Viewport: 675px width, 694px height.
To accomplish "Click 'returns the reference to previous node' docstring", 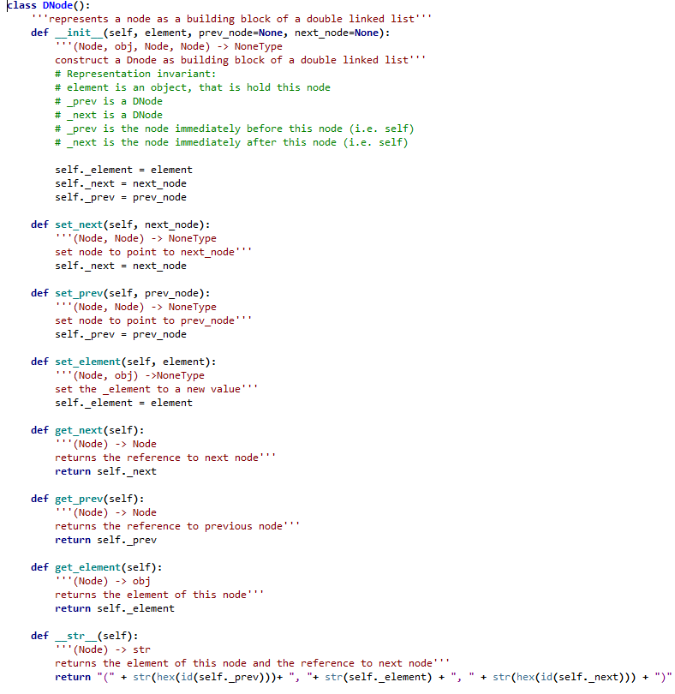I will coord(177,527).
